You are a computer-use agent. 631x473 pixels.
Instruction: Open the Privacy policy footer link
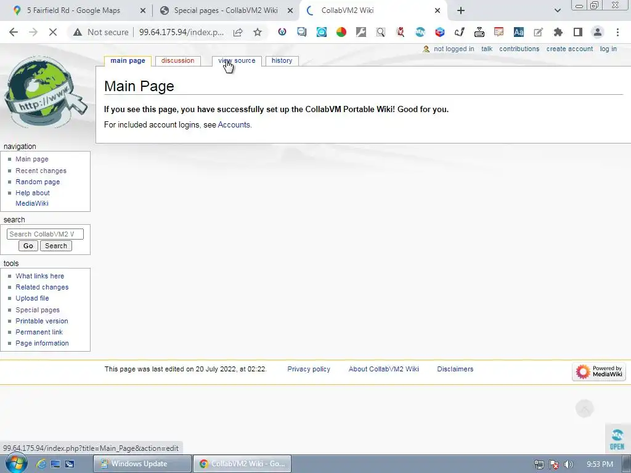[x=309, y=369]
